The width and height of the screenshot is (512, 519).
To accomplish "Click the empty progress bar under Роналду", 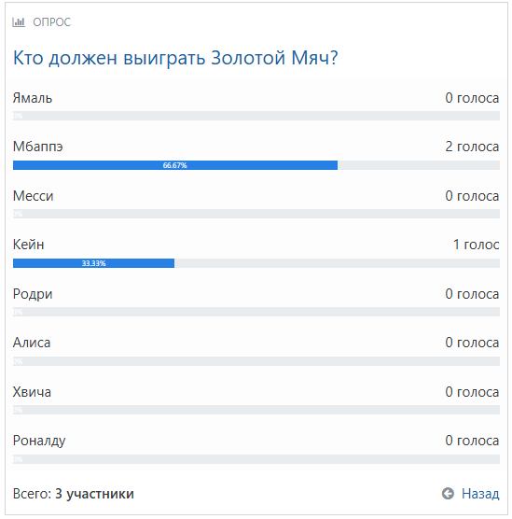I will [x=256, y=459].
